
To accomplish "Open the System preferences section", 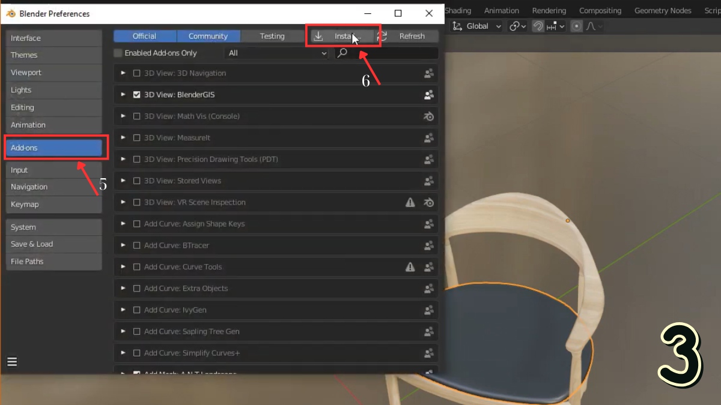I will click(x=54, y=227).
